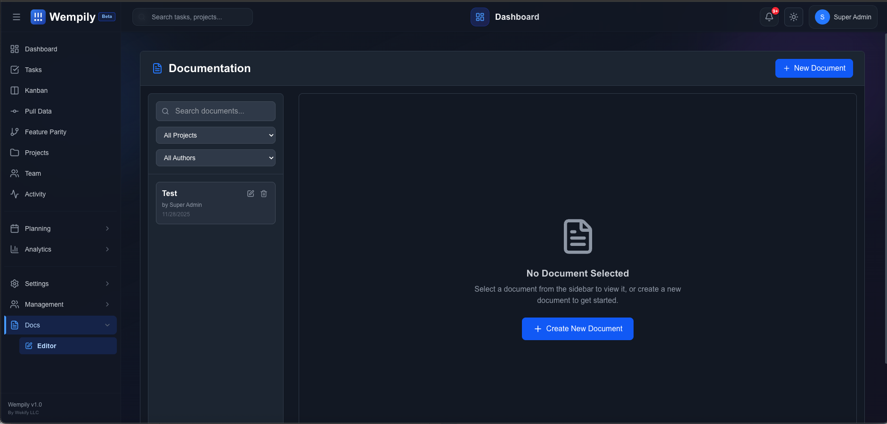This screenshot has height=424, width=887.
Task: Click the Search documents input field
Action: point(215,111)
